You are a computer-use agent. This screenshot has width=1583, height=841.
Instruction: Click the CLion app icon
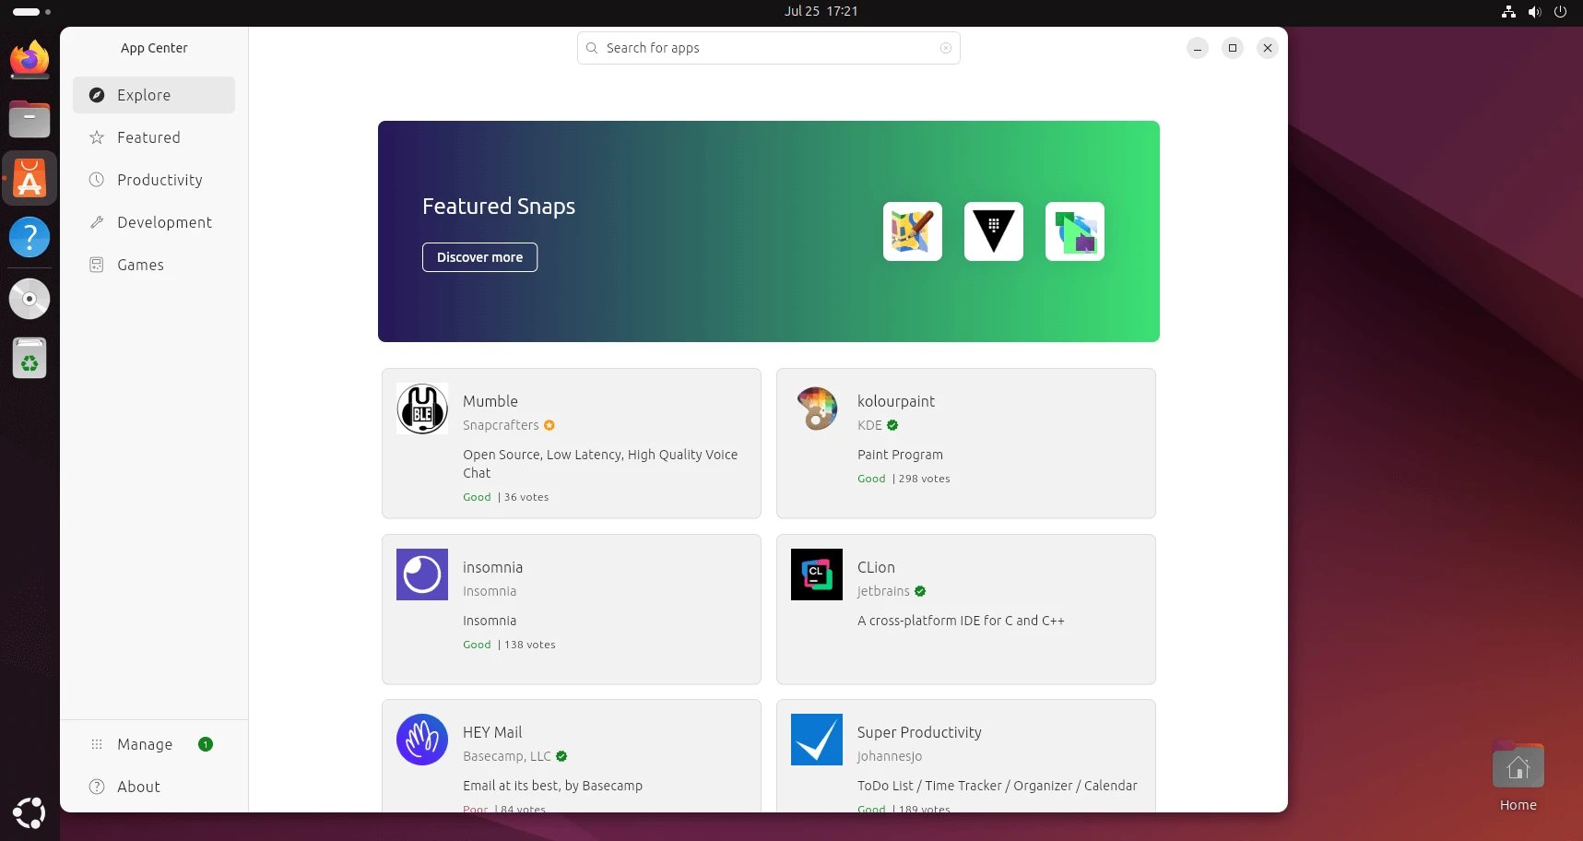(x=817, y=574)
